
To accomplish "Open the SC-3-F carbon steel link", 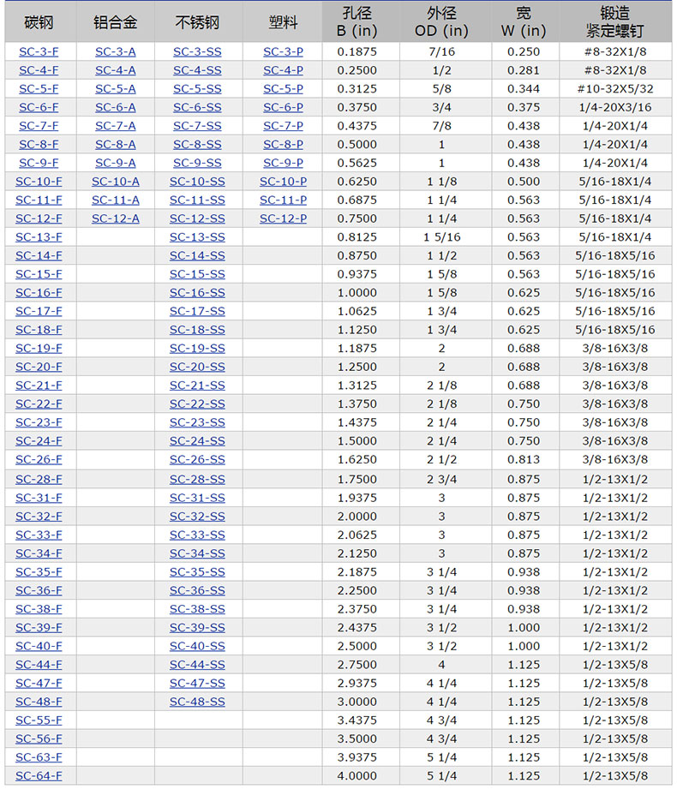I will [39, 51].
